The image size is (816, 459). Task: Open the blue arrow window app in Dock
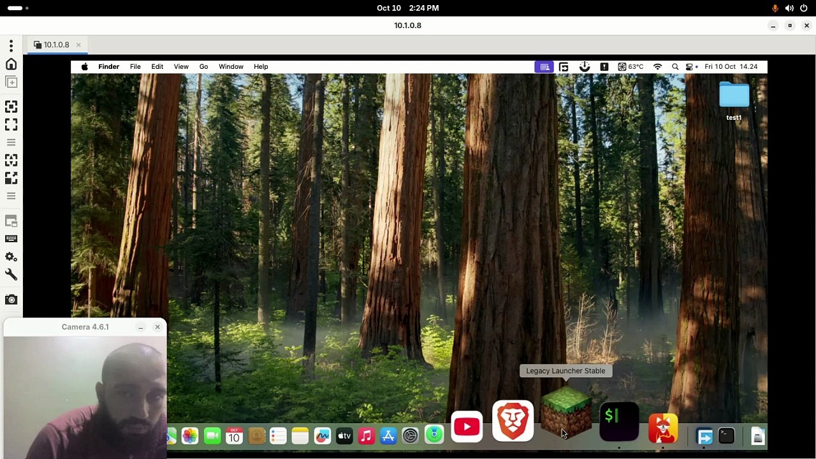tap(704, 436)
